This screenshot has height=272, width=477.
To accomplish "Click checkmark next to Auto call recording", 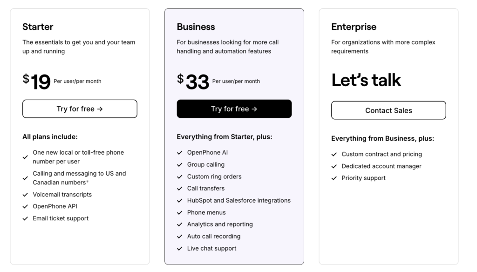I will click(x=179, y=237).
